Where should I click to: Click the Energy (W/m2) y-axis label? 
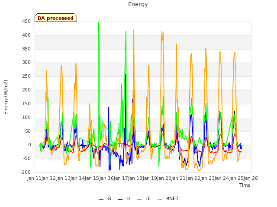pos(6,97)
